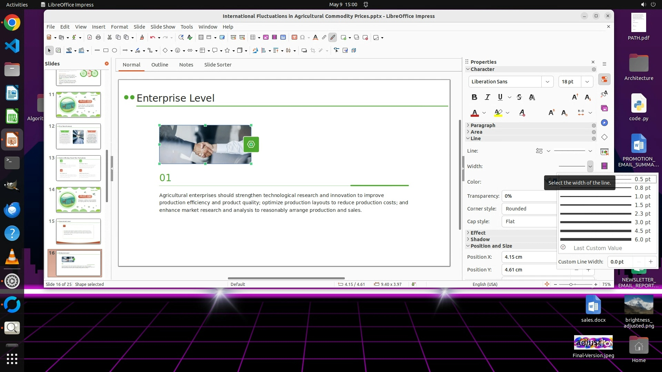Toggle Italic in the Character panel
The height and width of the screenshot is (372, 662).
click(x=487, y=97)
